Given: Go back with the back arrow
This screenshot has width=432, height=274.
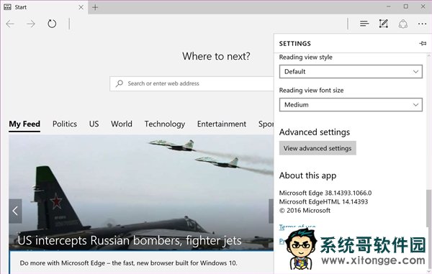Looking at the screenshot, I should [10, 24].
